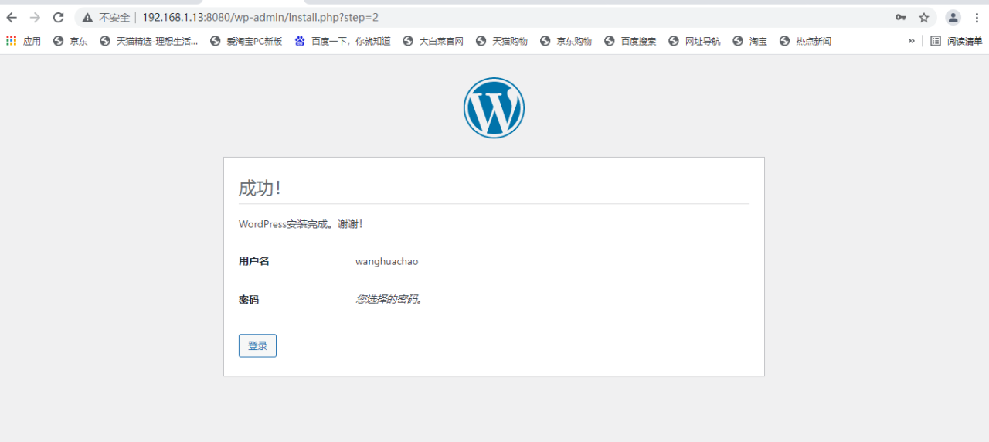Open the 百度一下,你就知道 bookmark
Viewport: 989px width, 442px height.
pyautogui.click(x=343, y=41)
